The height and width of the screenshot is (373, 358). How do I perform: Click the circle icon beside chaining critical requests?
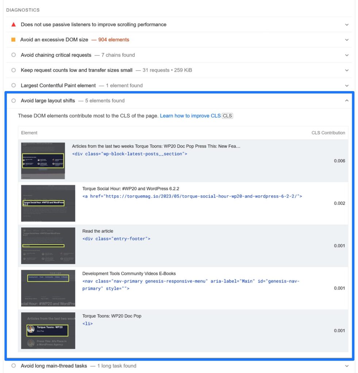pos(14,55)
